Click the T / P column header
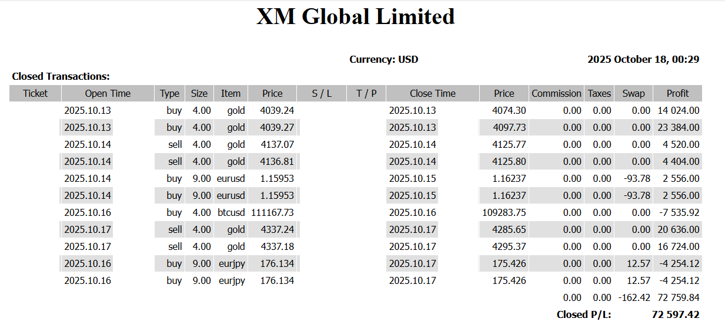 pyautogui.click(x=366, y=93)
